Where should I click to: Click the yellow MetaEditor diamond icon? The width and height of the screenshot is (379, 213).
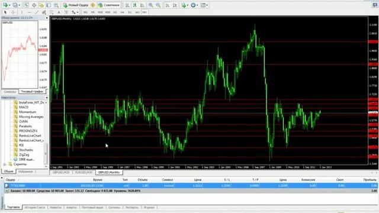click(93, 5)
